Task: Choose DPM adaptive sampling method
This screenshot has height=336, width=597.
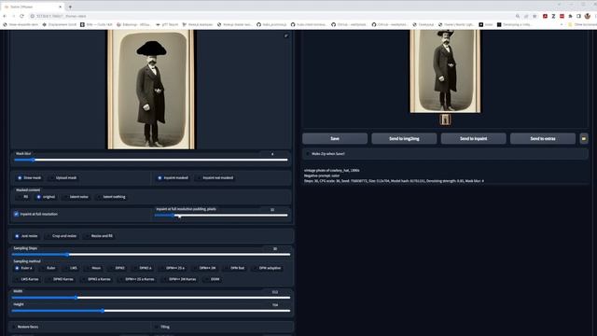Action: click(268, 268)
